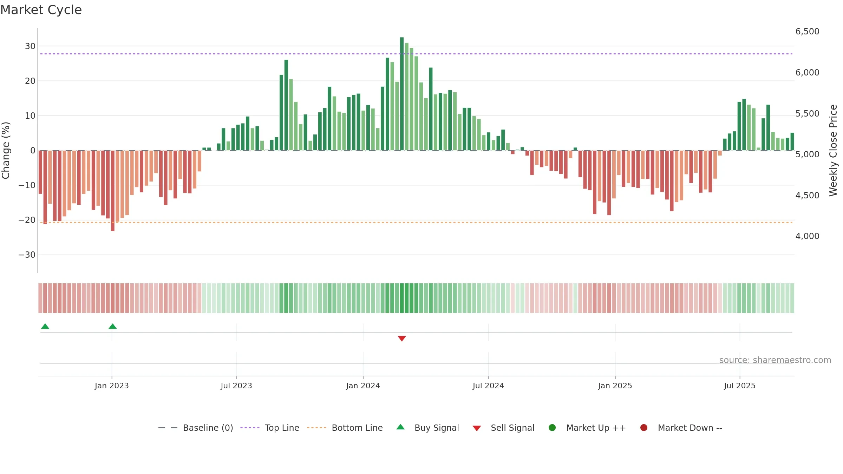Image resolution: width=843 pixels, height=474 pixels.
Task: Click the tallest green bar above the top line
Action: [x=402, y=94]
